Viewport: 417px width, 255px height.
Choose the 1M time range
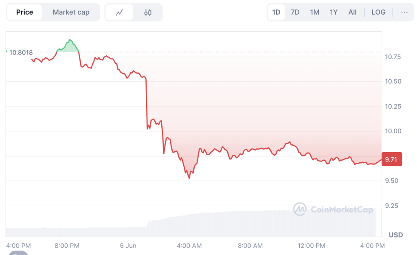click(x=315, y=12)
